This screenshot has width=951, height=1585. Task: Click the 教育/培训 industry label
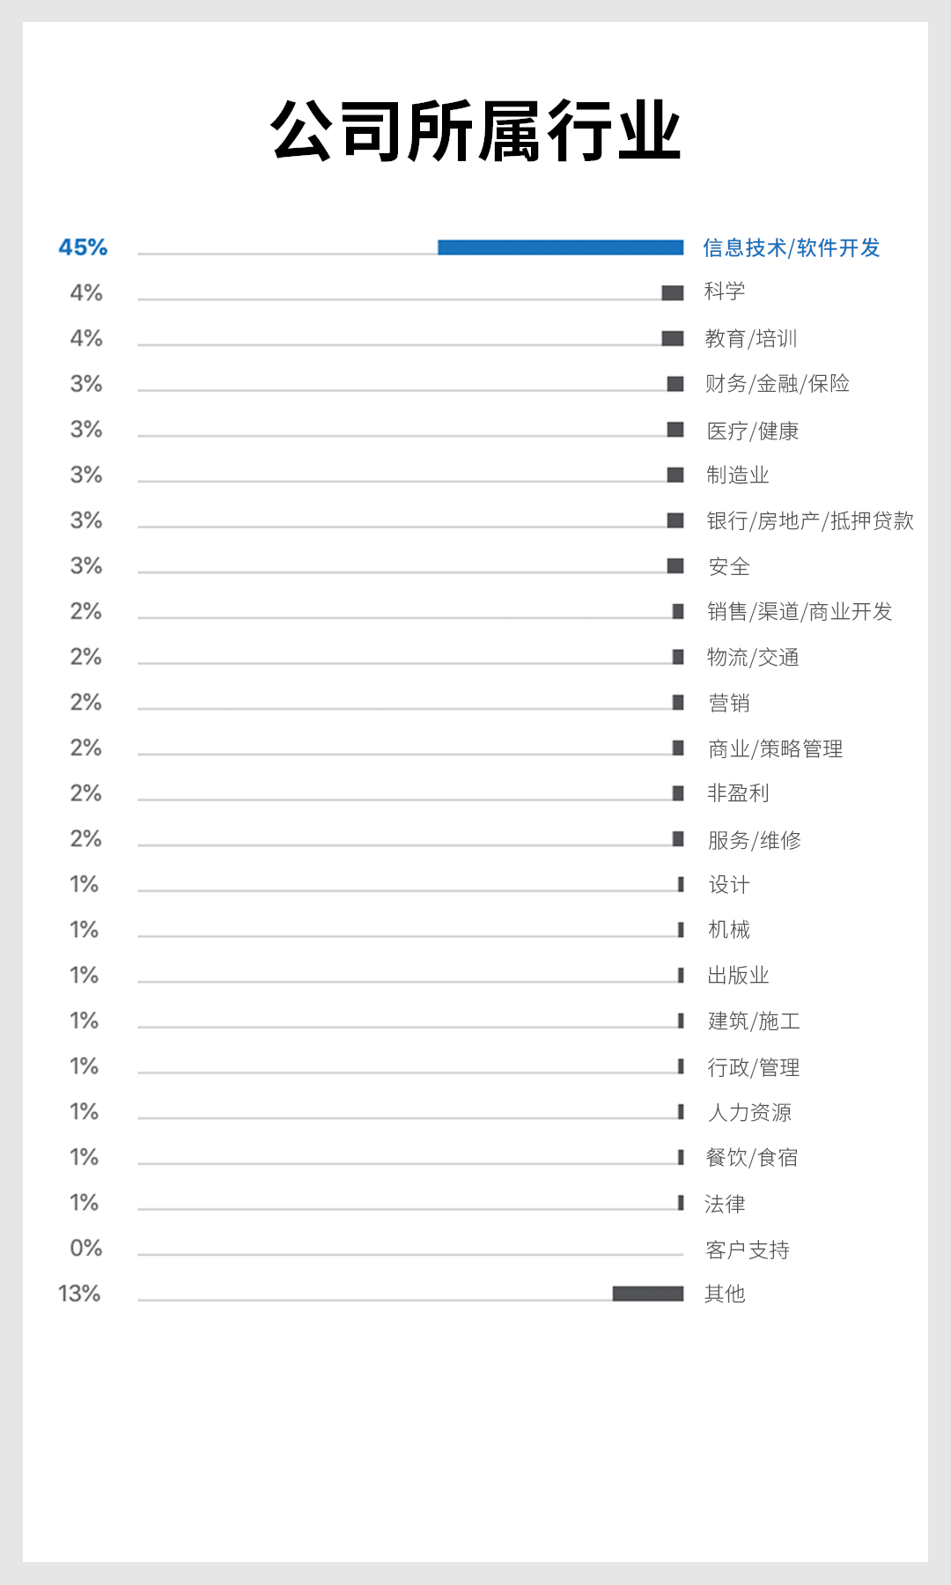(751, 338)
